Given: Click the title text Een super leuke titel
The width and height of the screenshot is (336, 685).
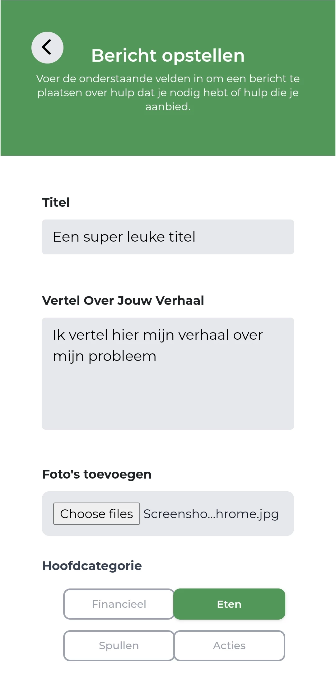Looking at the screenshot, I should [124, 237].
